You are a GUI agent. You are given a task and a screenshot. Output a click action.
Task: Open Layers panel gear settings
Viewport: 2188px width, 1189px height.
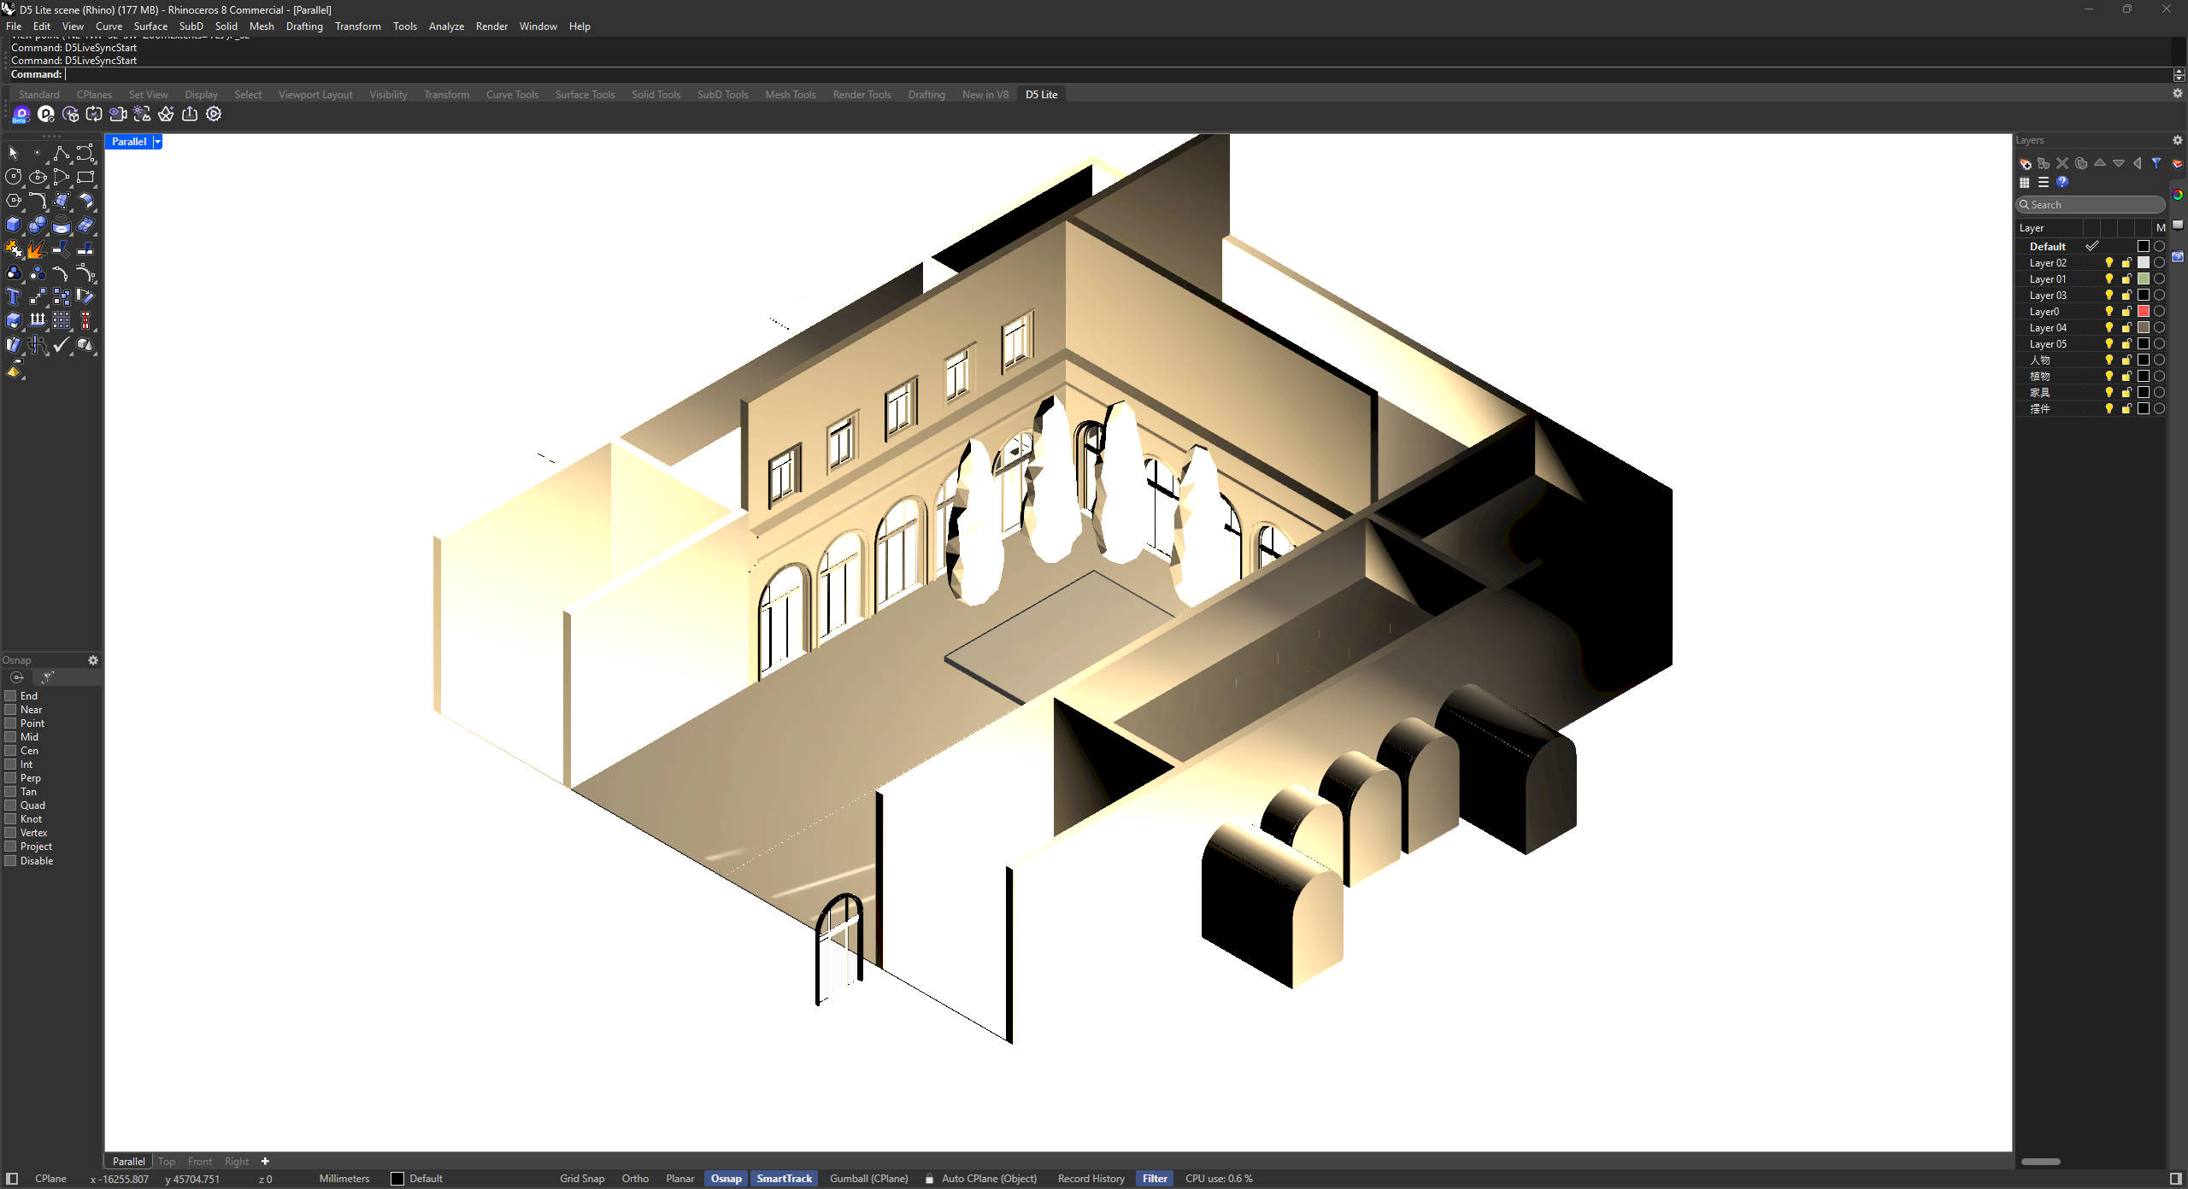tap(2177, 140)
